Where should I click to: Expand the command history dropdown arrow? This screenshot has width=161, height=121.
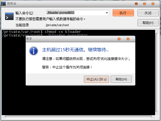click(x=107, y=13)
